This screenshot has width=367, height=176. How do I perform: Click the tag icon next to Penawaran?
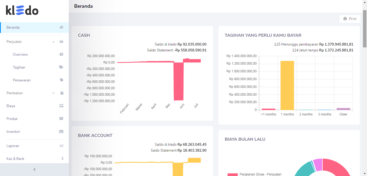tap(61, 80)
